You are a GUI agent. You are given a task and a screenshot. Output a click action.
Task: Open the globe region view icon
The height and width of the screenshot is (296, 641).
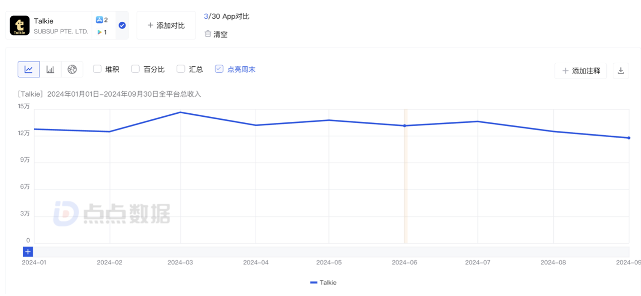72,69
